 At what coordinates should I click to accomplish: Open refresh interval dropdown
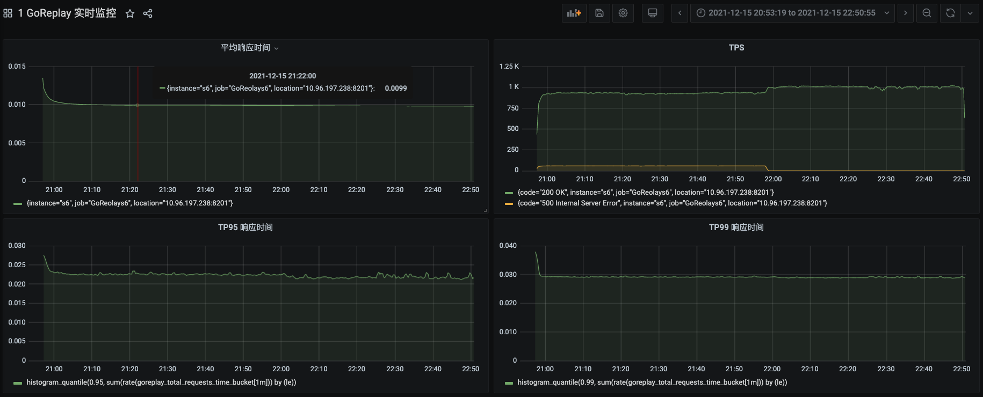tap(970, 13)
